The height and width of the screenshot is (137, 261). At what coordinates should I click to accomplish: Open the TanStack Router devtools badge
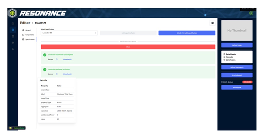tap(17, 128)
